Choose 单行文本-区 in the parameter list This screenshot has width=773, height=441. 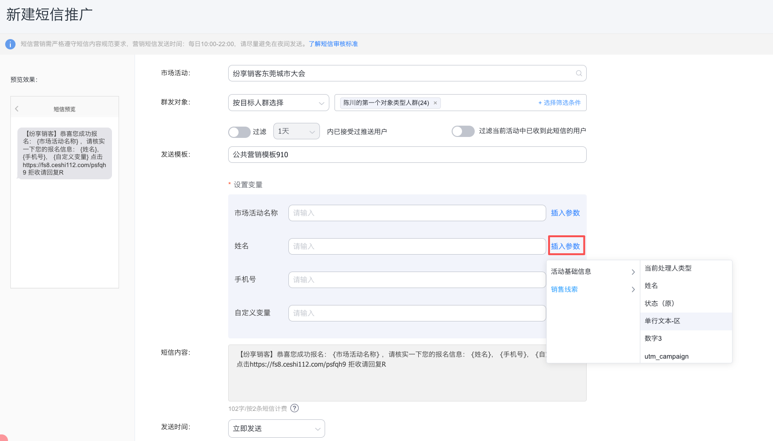pyautogui.click(x=662, y=321)
